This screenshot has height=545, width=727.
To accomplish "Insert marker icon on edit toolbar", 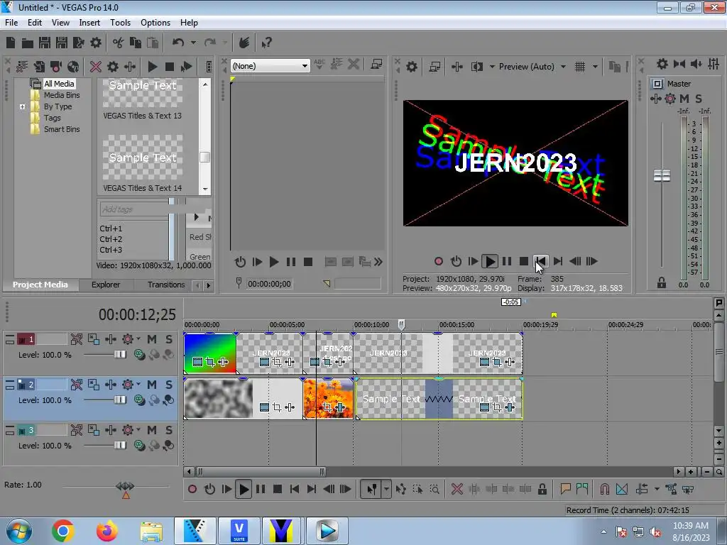I will pyautogui.click(x=565, y=489).
